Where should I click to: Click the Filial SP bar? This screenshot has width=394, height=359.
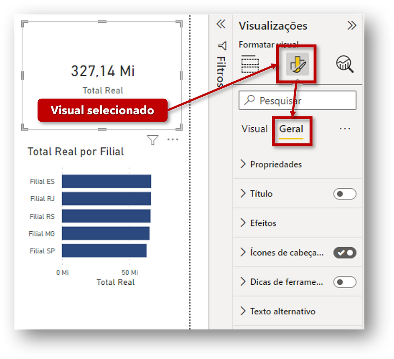coord(104,251)
